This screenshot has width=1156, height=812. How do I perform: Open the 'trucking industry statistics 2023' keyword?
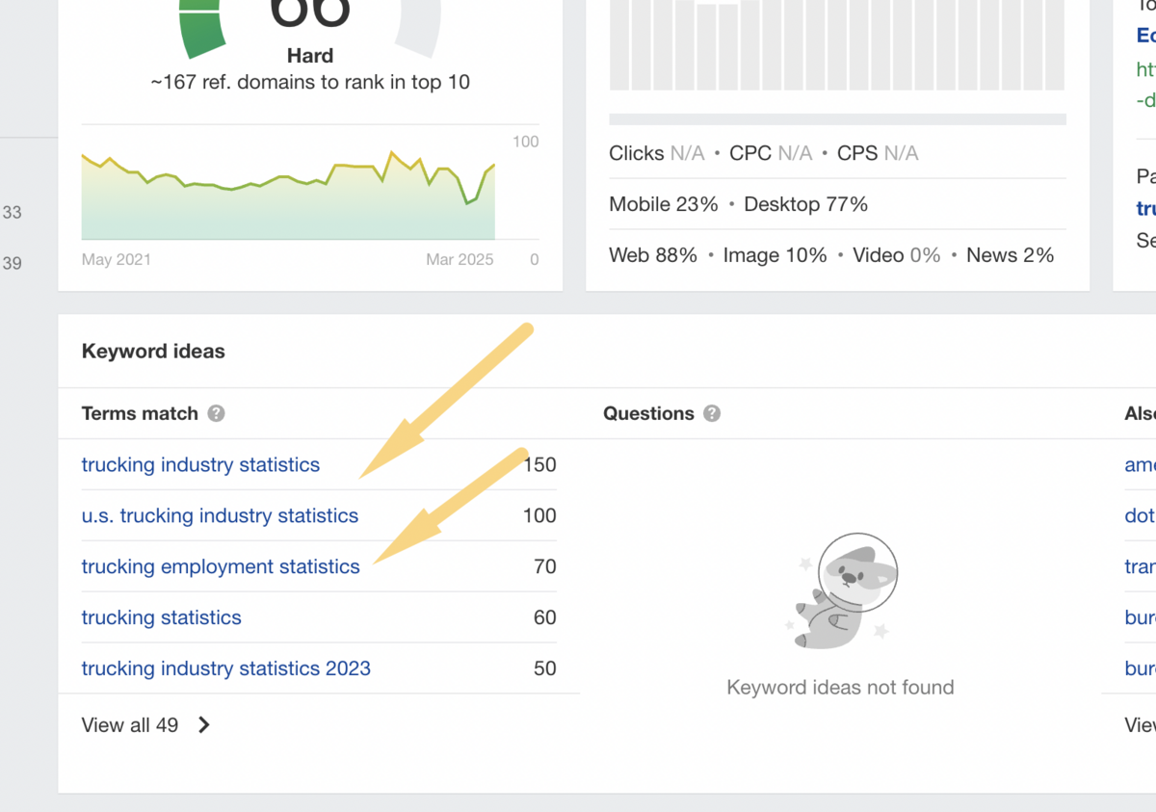pyautogui.click(x=225, y=668)
